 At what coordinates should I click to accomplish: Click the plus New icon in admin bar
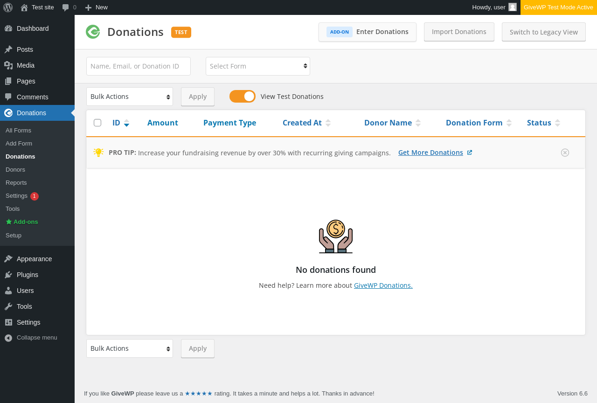click(x=88, y=7)
